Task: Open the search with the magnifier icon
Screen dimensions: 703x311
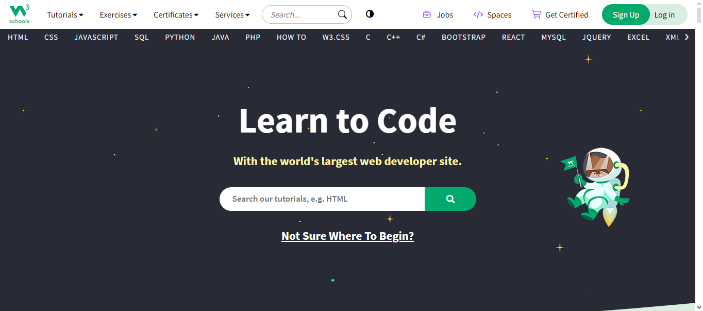Action: click(x=342, y=14)
